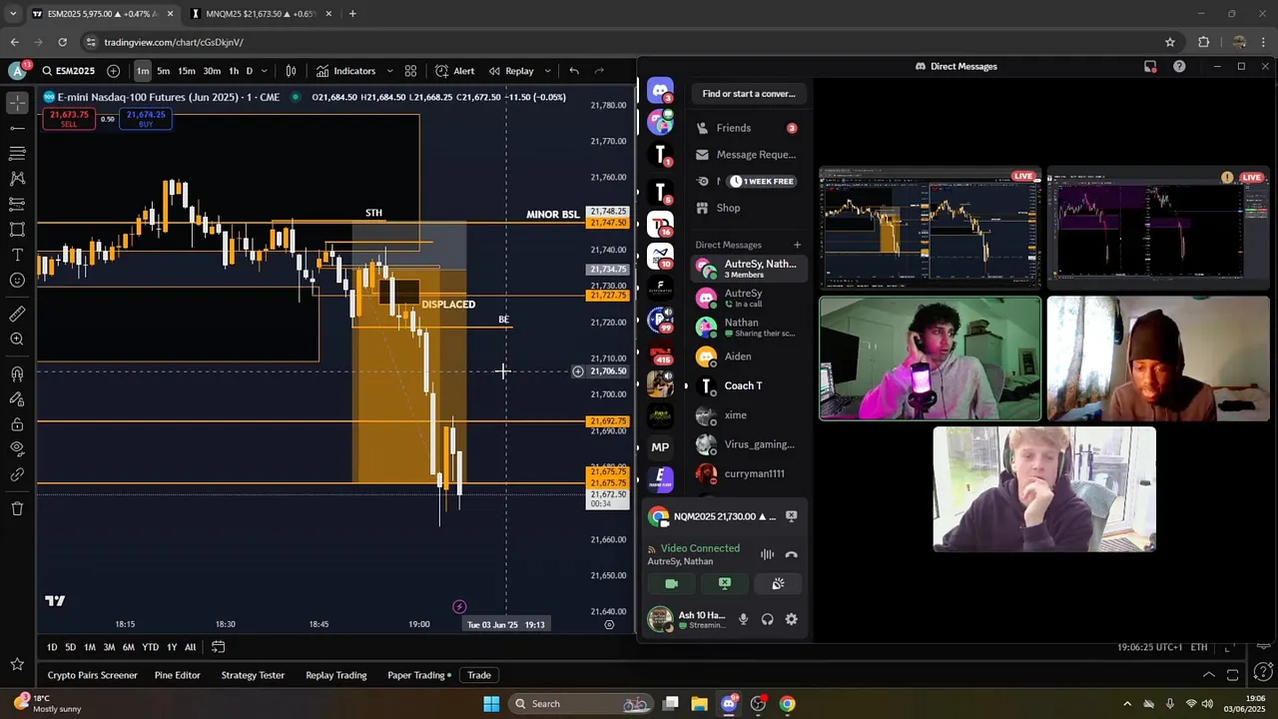The image size is (1278, 719).
Task: Switch chart to 15m timeframe
Action: coord(187,71)
